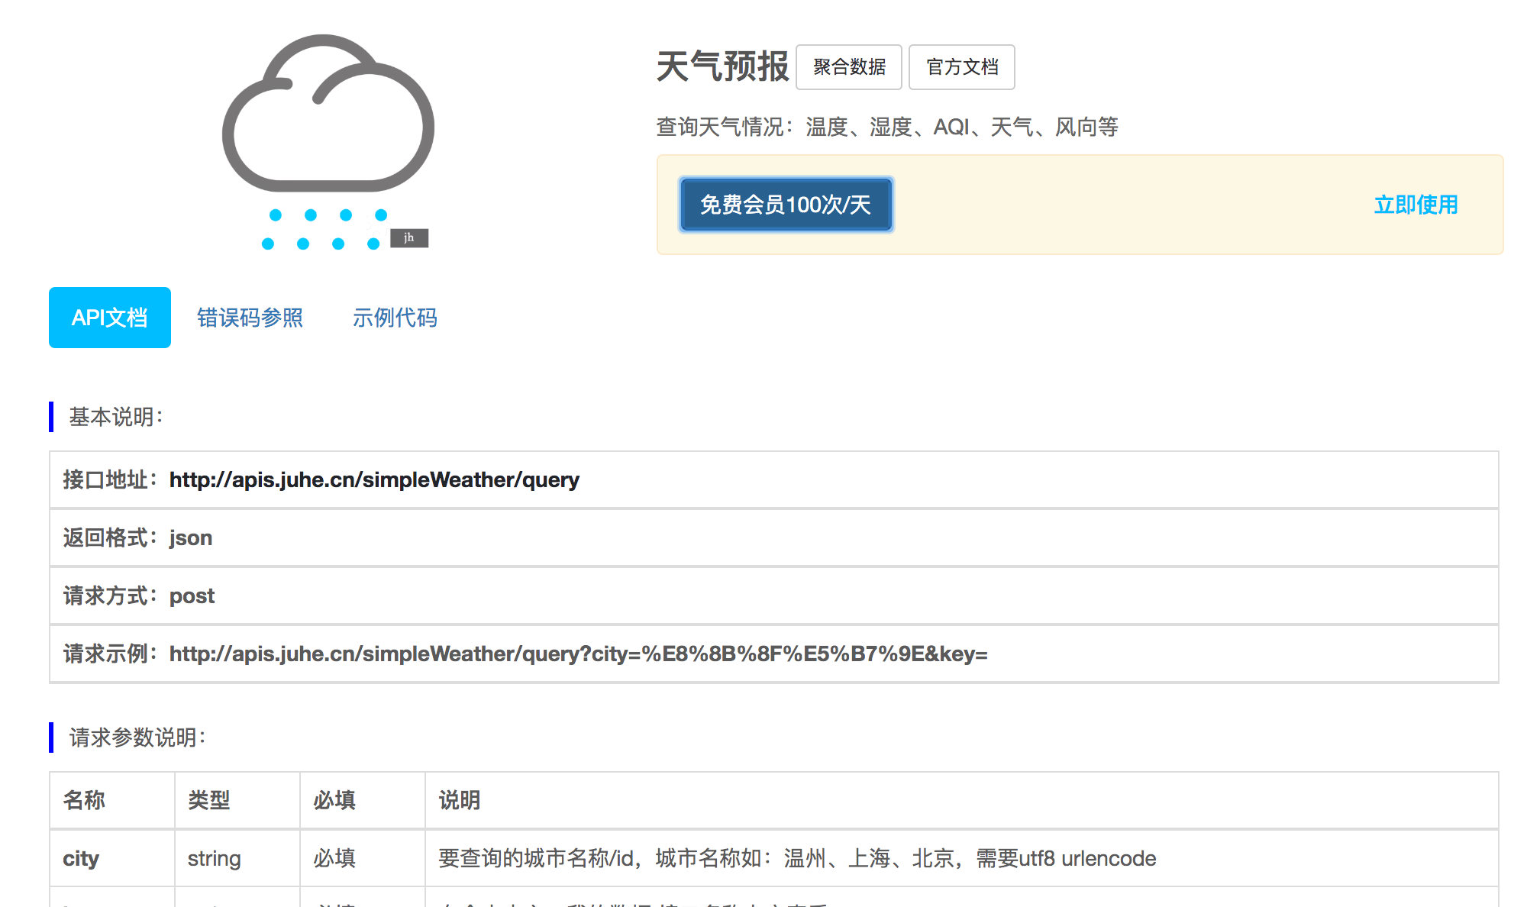Click the 请求示例 URL with city parameter
This screenshot has width=1527, height=907.
(579, 654)
